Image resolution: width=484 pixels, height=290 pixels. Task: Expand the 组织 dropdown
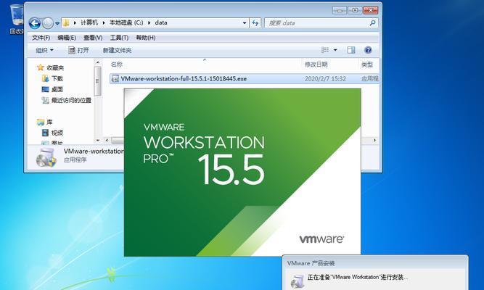(45, 50)
